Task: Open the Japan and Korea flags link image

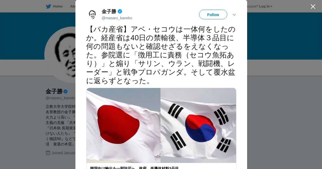Action: click(x=161, y=125)
